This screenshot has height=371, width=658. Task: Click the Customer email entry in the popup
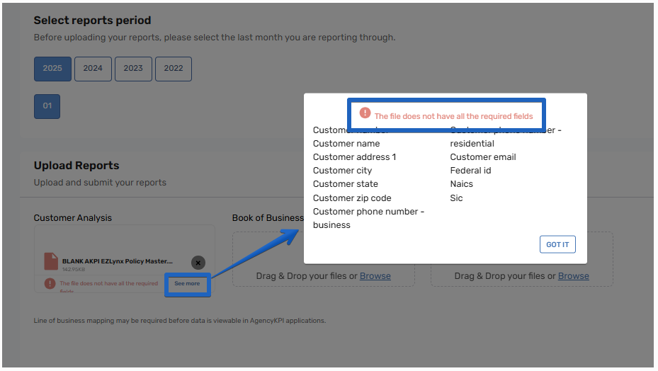pos(483,157)
